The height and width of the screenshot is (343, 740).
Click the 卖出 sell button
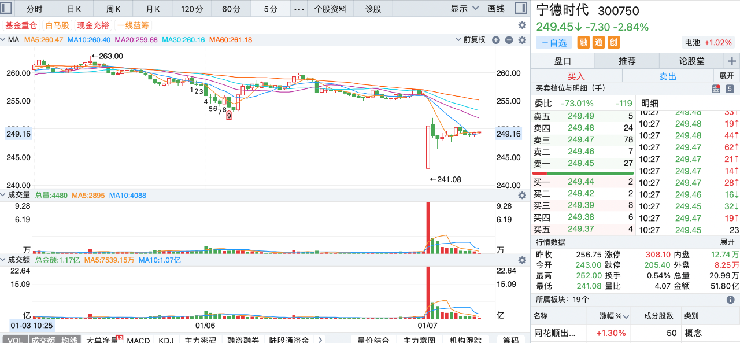[x=668, y=76]
